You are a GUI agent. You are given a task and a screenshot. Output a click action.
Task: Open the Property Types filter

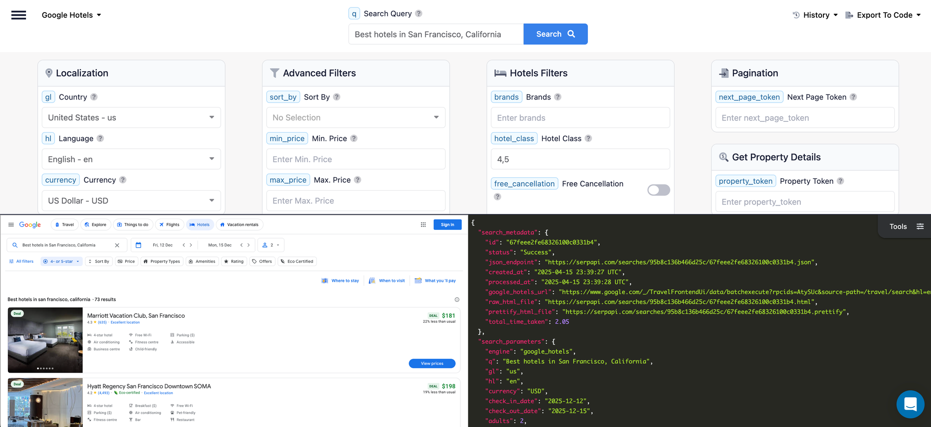tap(162, 261)
